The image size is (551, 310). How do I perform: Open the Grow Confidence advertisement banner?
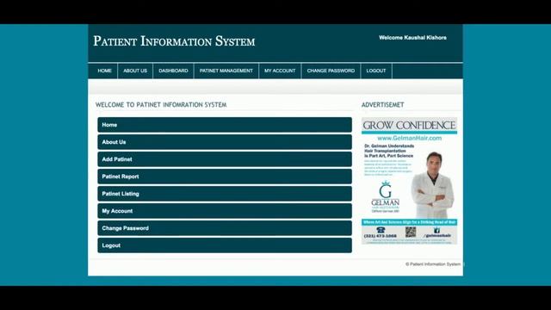[410, 181]
